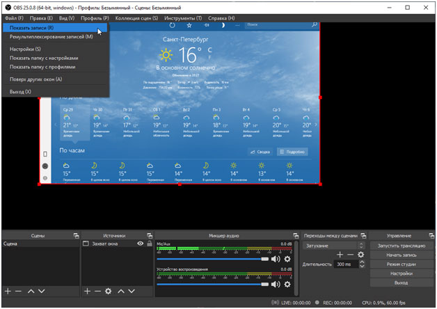Adjust Устройство воспроизведения volume slider
The width and height of the screenshot is (437, 309).
(x=213, y=284)
